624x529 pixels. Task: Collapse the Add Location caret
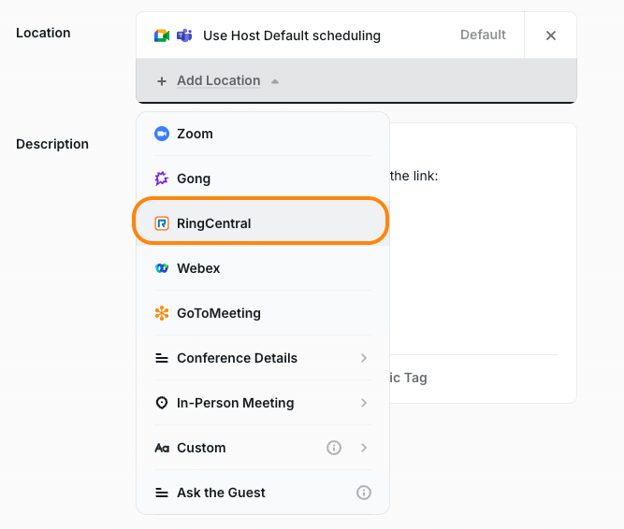(x=275, y=81)
